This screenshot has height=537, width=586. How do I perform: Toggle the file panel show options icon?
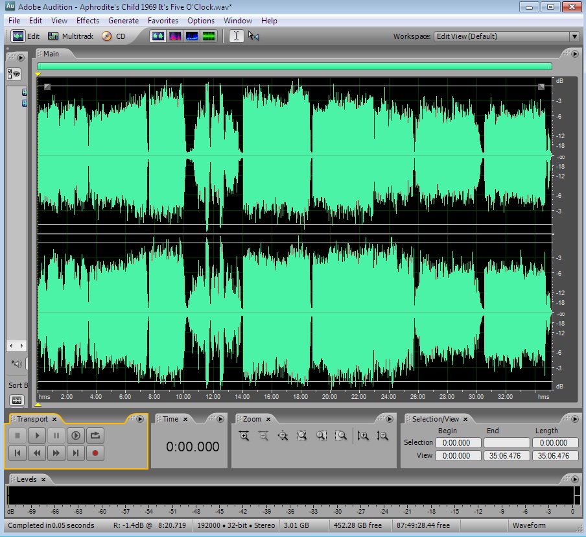tap(14, 74)
